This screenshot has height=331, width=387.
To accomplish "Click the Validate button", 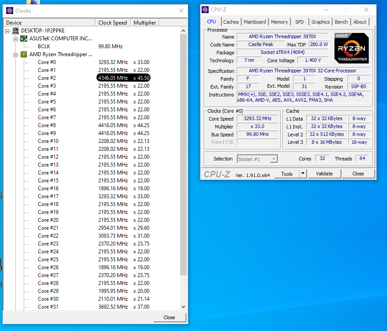I will [324, 174].
